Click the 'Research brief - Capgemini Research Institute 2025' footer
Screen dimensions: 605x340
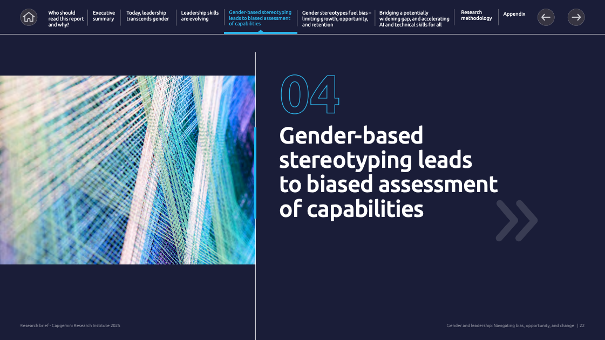tap(70, 325)
